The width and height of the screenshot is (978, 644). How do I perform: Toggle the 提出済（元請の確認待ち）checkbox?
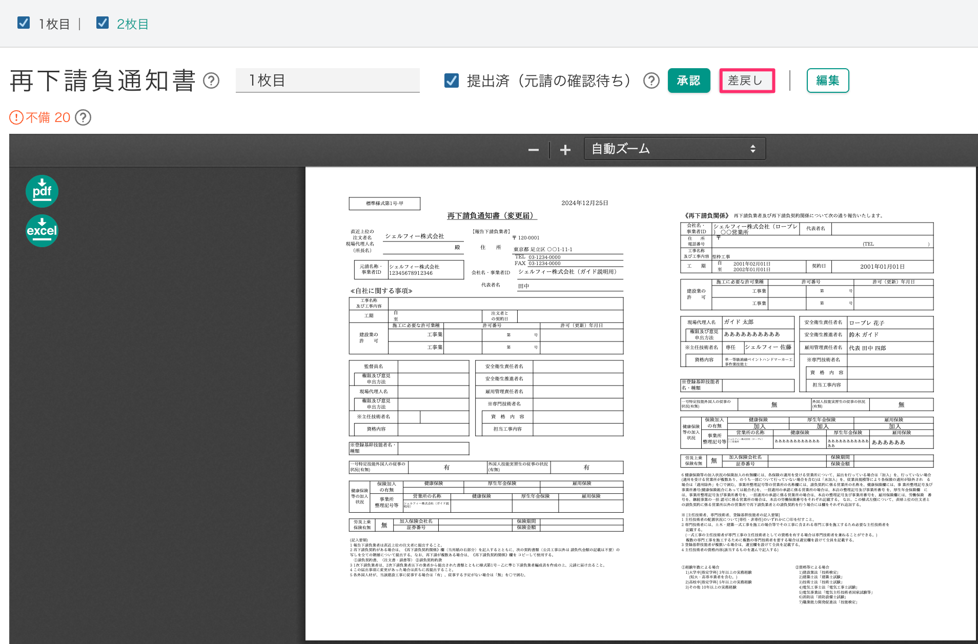[x=452, y=80]
